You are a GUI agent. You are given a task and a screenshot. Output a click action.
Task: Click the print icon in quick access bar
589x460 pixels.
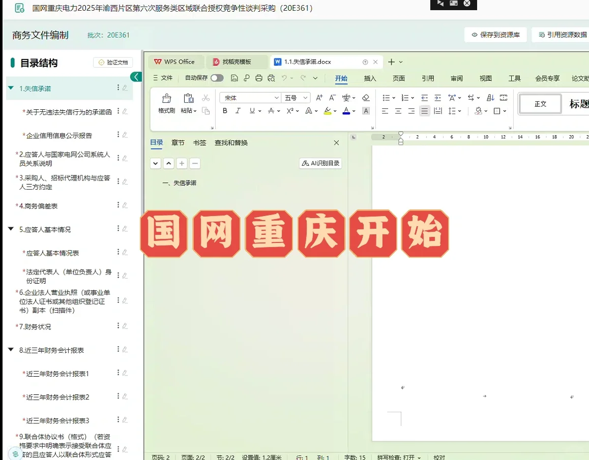click(x=259, y=78)
